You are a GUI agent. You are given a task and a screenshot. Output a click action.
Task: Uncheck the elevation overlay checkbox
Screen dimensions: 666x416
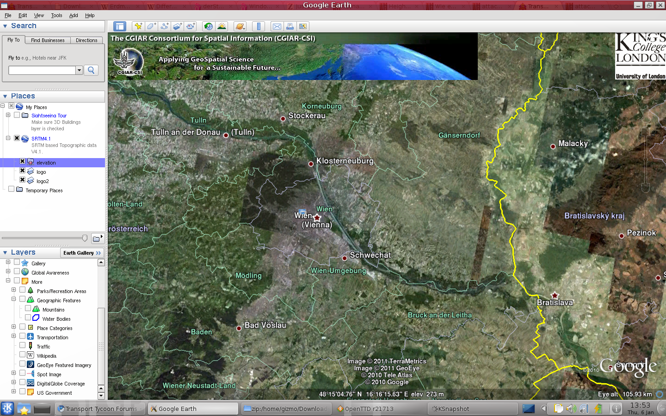22,162
